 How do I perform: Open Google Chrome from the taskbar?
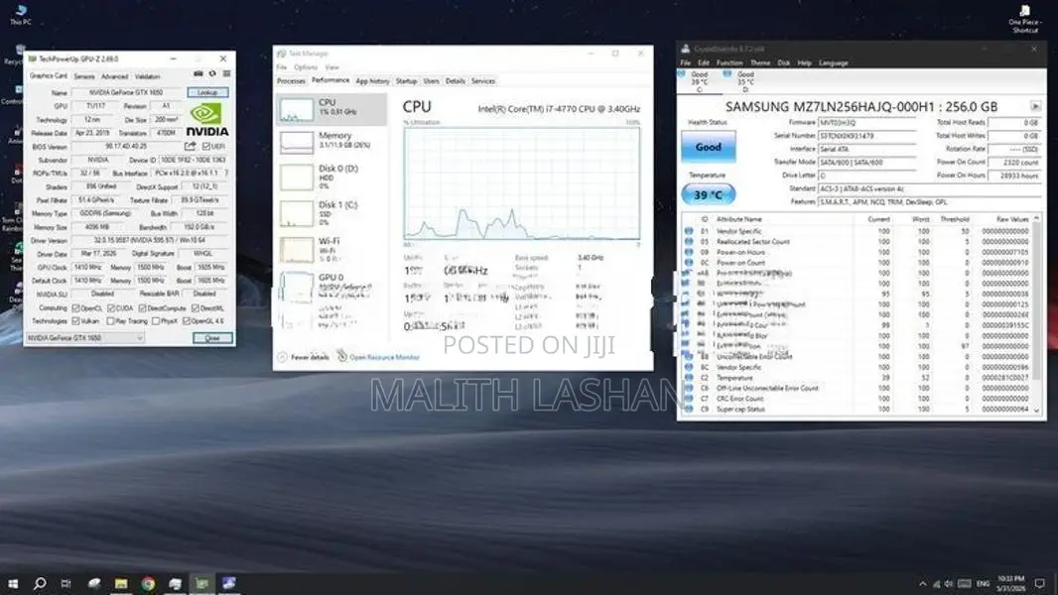tap(148, 583)
